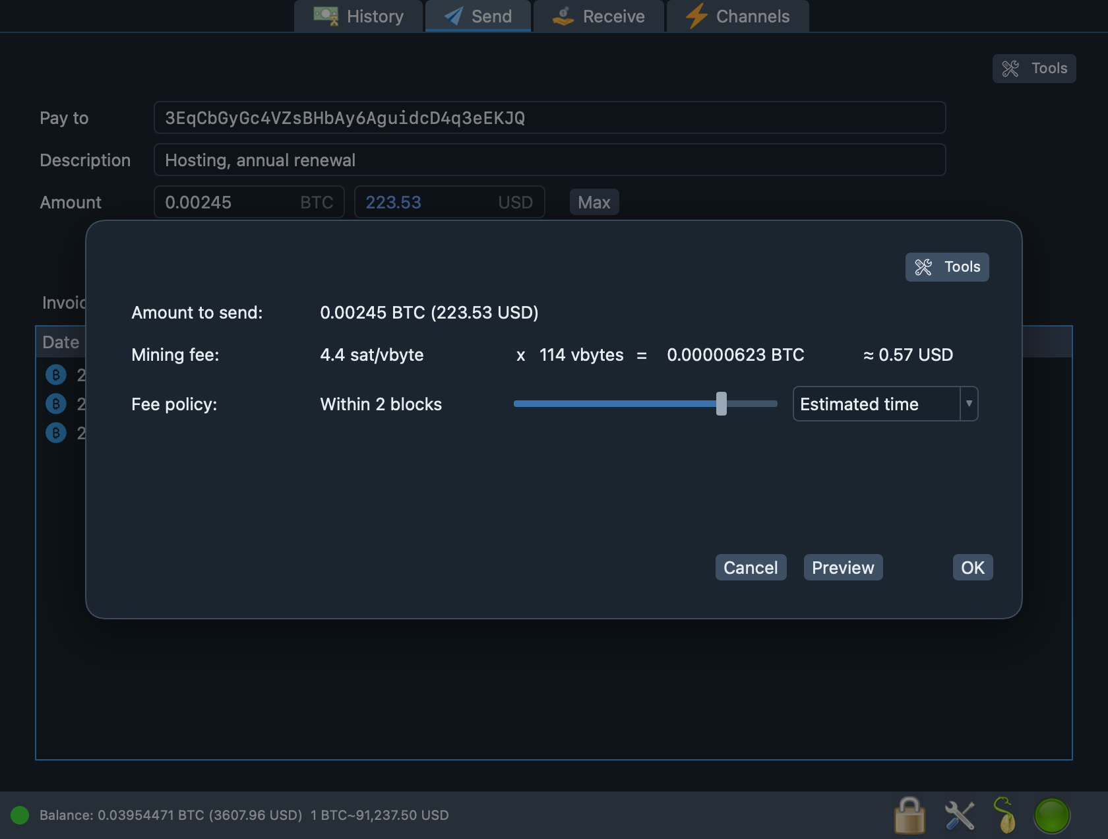Click the Pay to address field
The height and width of the screenshot is (839, 1108).
point(550,117)
